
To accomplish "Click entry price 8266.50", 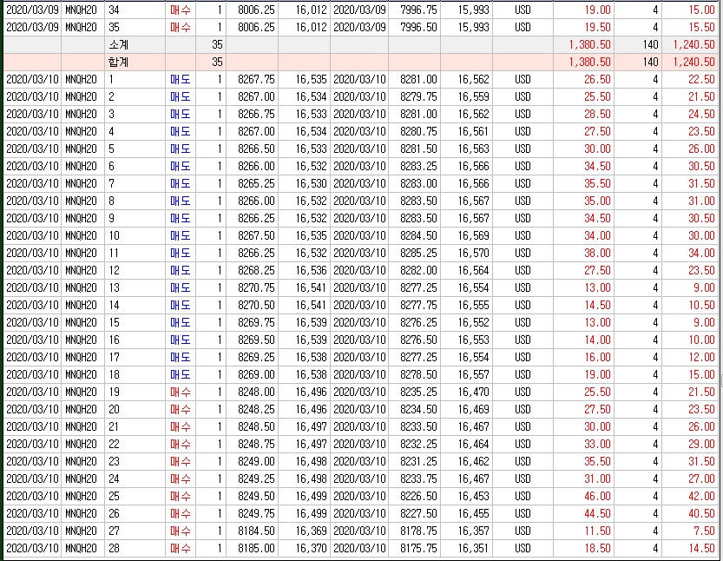I will 256,149.
